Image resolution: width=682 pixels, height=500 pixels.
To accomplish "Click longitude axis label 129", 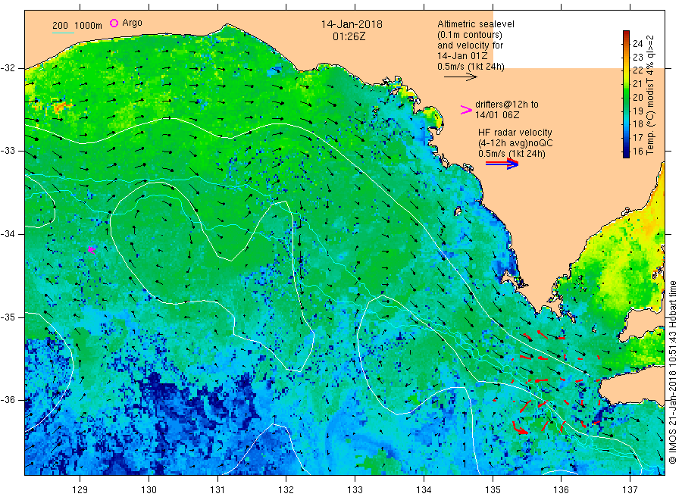I will click(80, 490).
